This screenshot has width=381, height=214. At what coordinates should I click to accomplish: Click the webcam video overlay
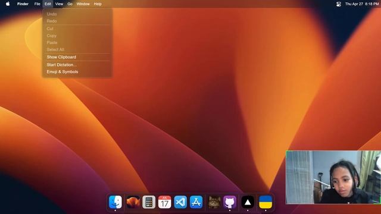click(x=333, y=177)
